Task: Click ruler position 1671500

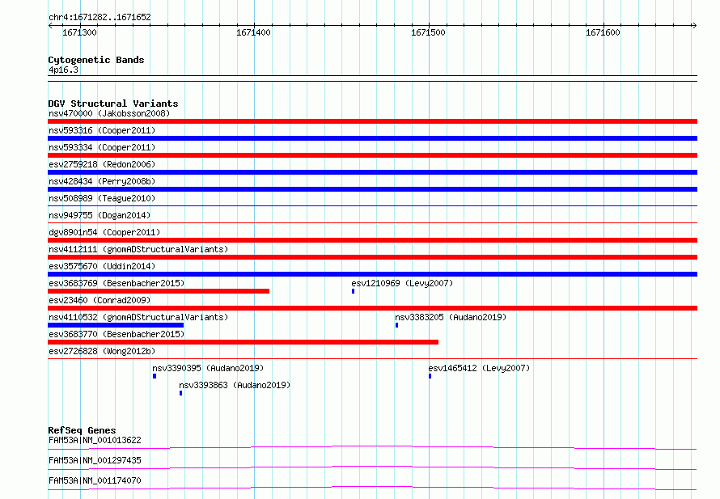Action: [x=428, y=32]
